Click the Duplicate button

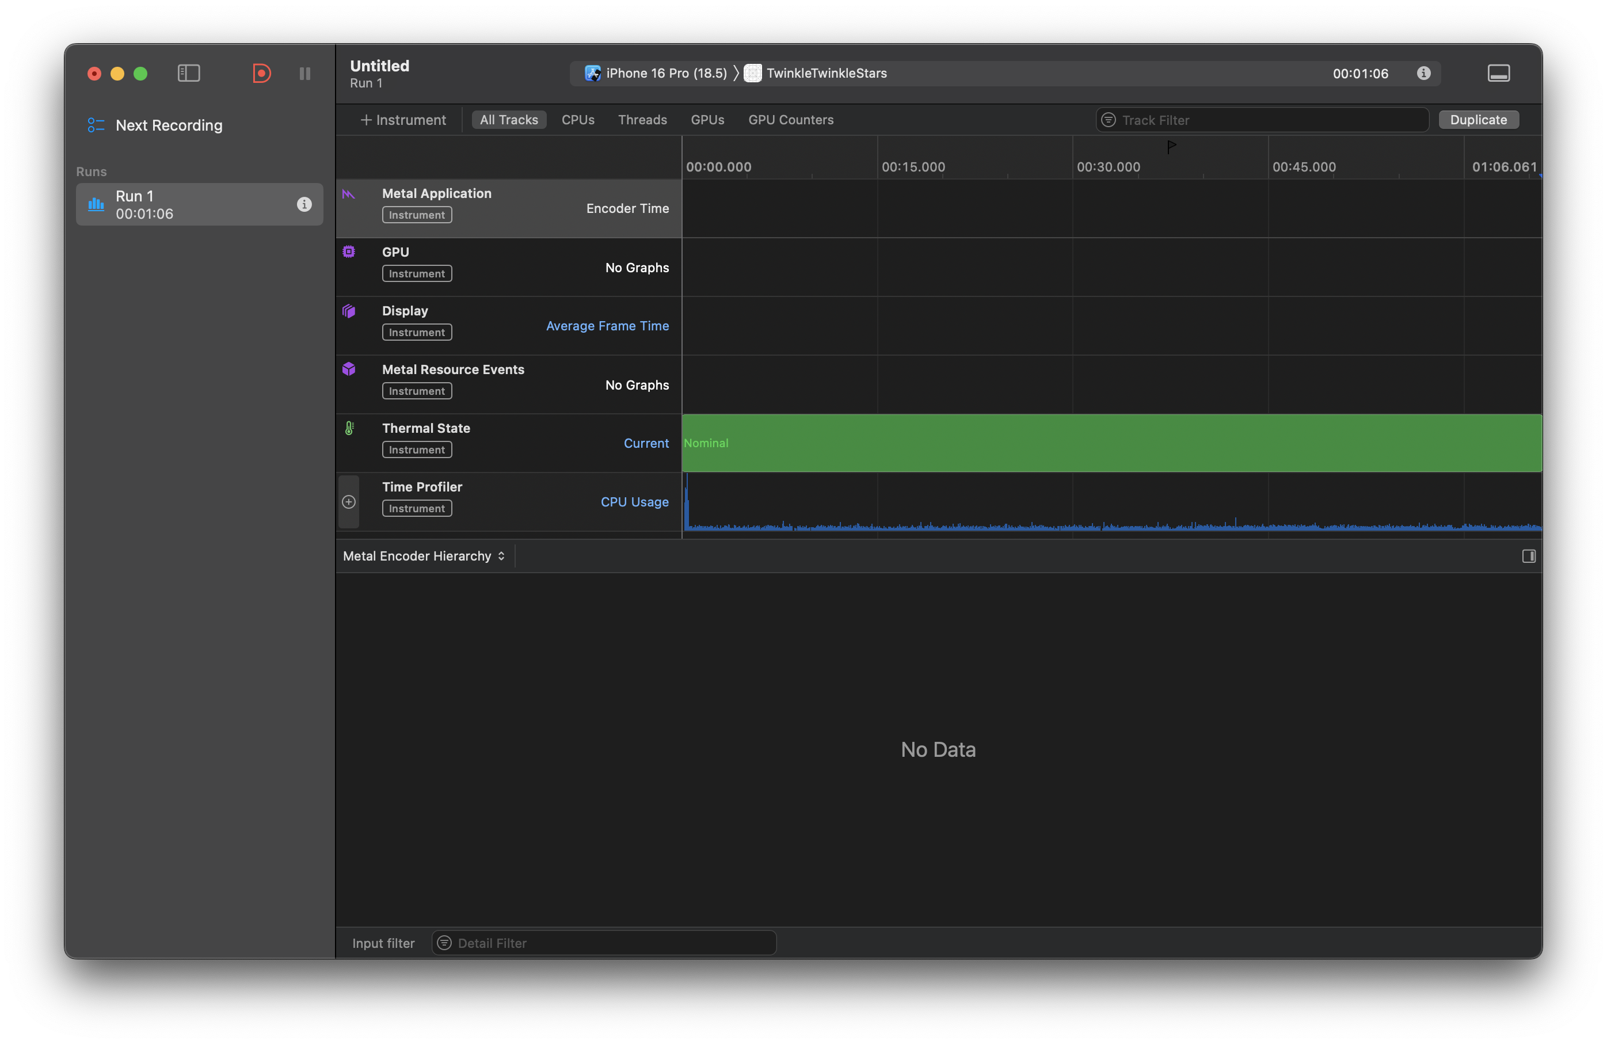click(x=1479, y=120)
